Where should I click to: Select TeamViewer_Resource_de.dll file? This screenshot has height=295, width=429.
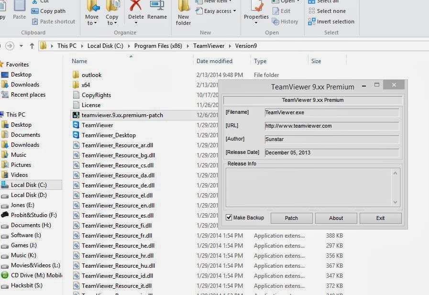pos(118,186)
